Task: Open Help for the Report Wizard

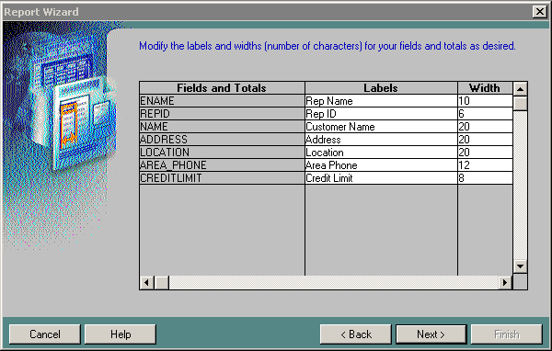Action: tap(121, 334)
